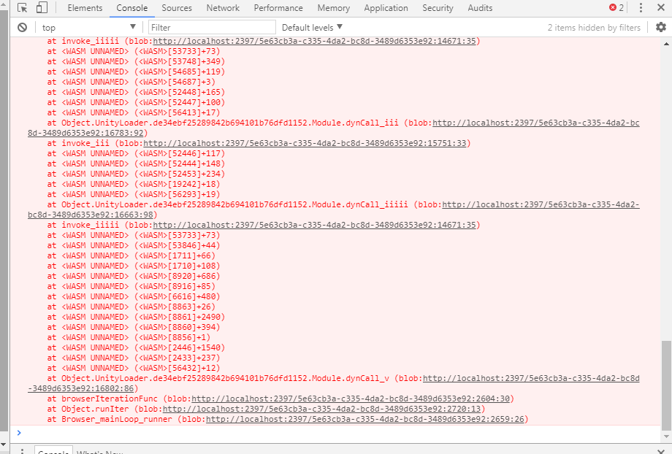Activate the inspect element picker

(x=23, y=8)
